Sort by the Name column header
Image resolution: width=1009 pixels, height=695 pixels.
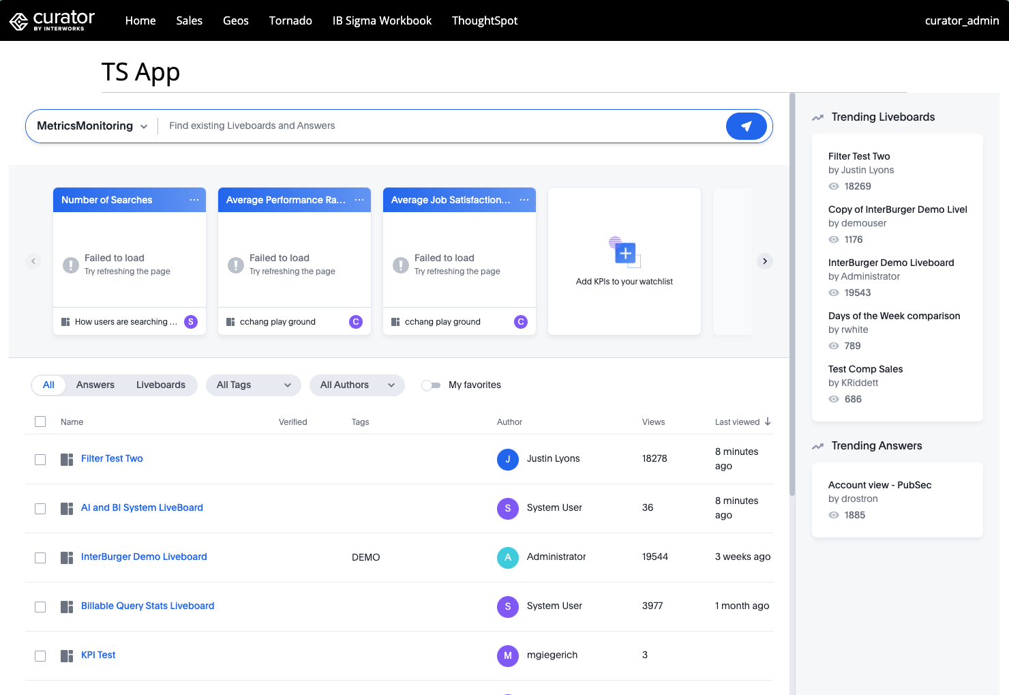pos(72,422)
